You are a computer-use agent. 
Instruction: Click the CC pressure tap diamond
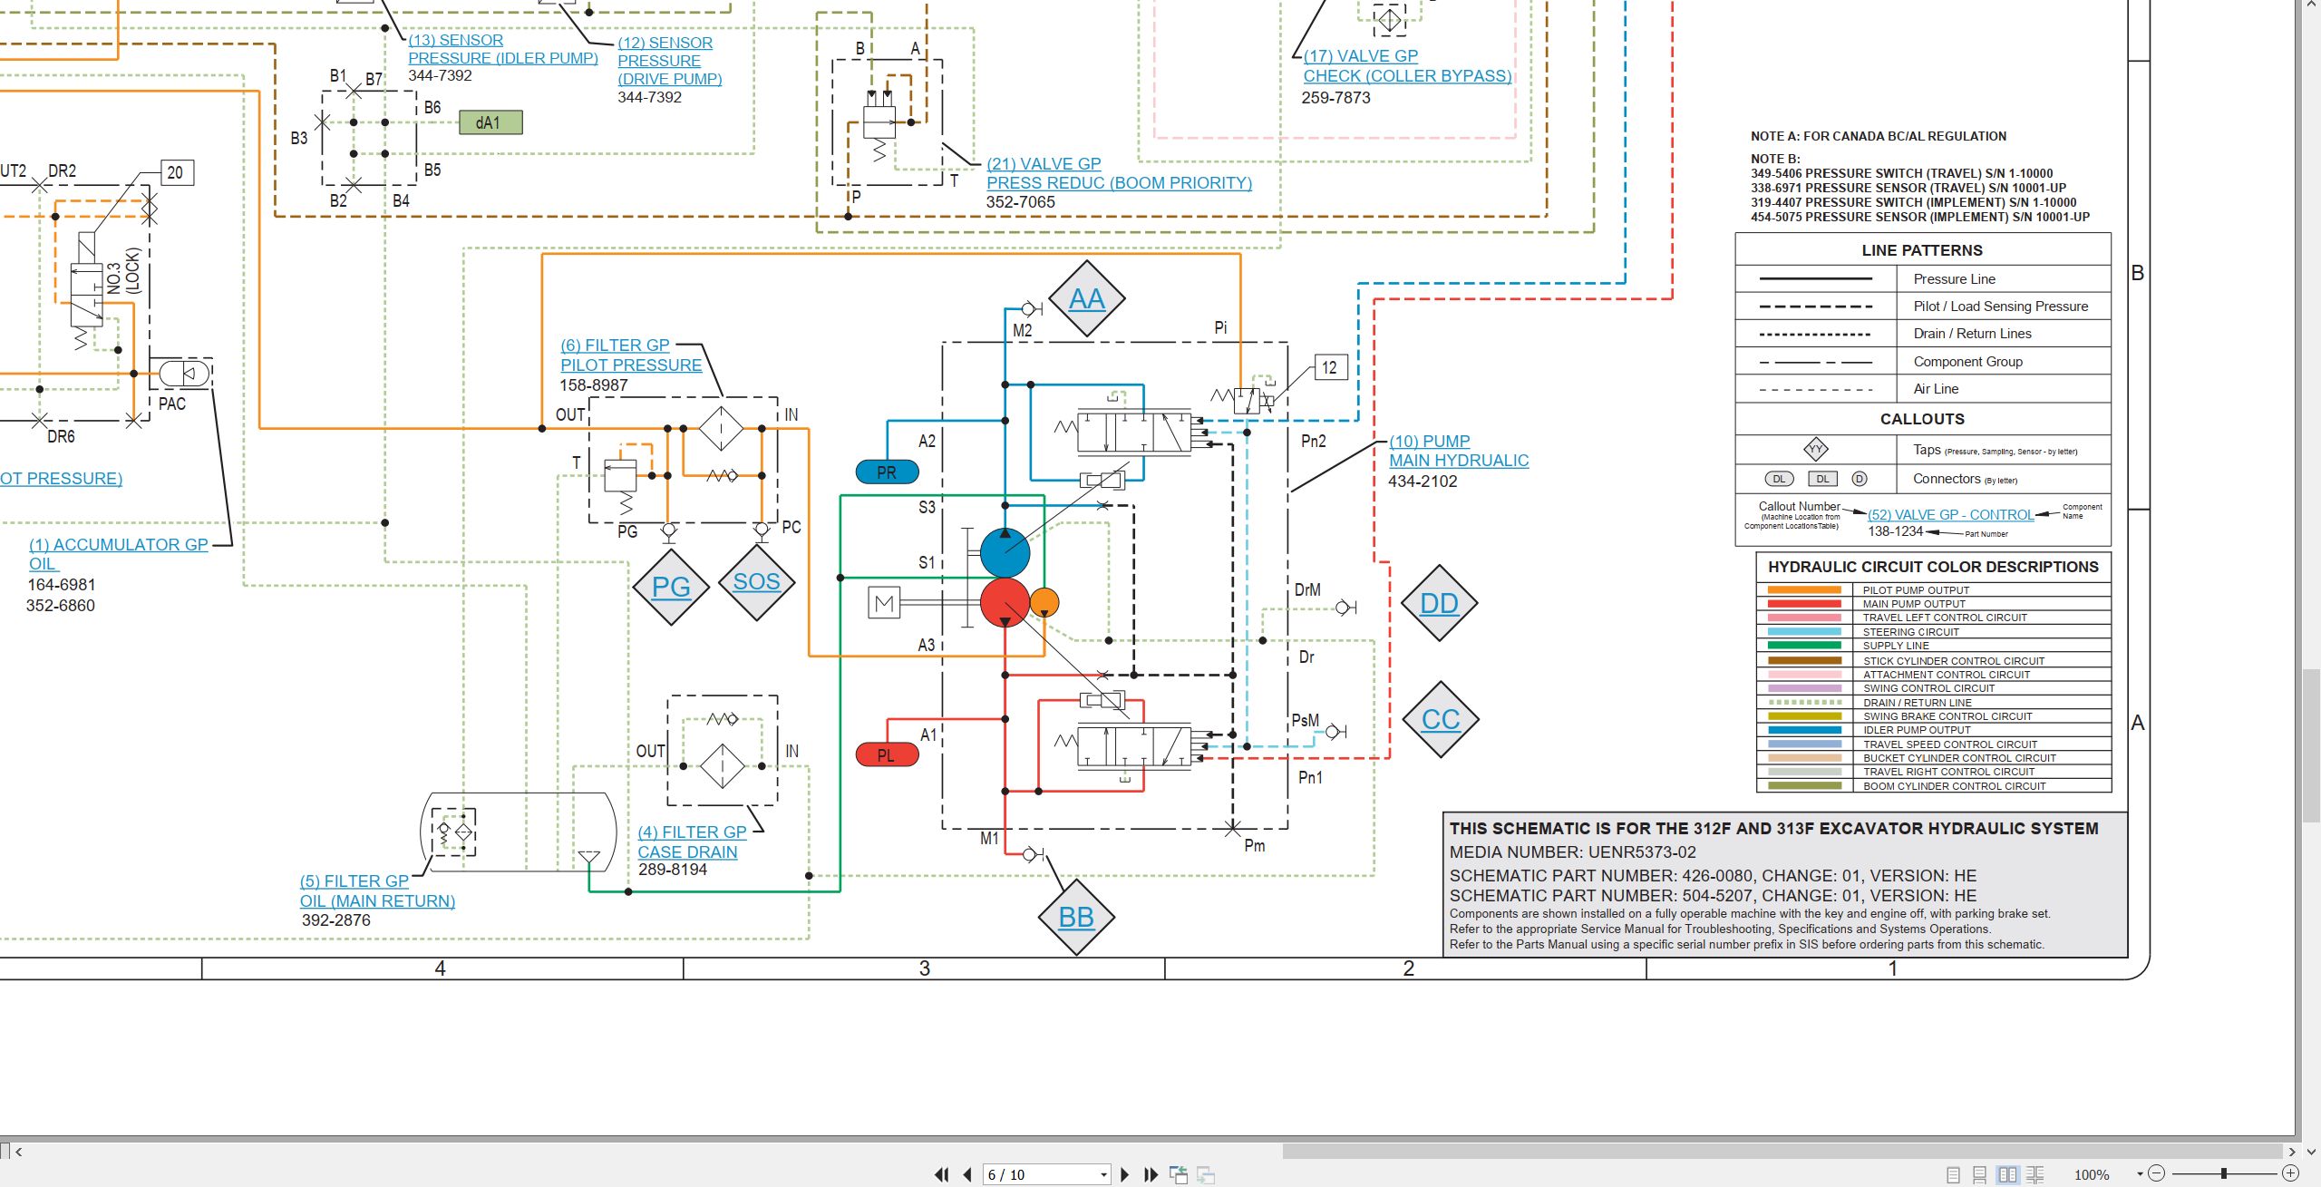(x=1441, y=719)
